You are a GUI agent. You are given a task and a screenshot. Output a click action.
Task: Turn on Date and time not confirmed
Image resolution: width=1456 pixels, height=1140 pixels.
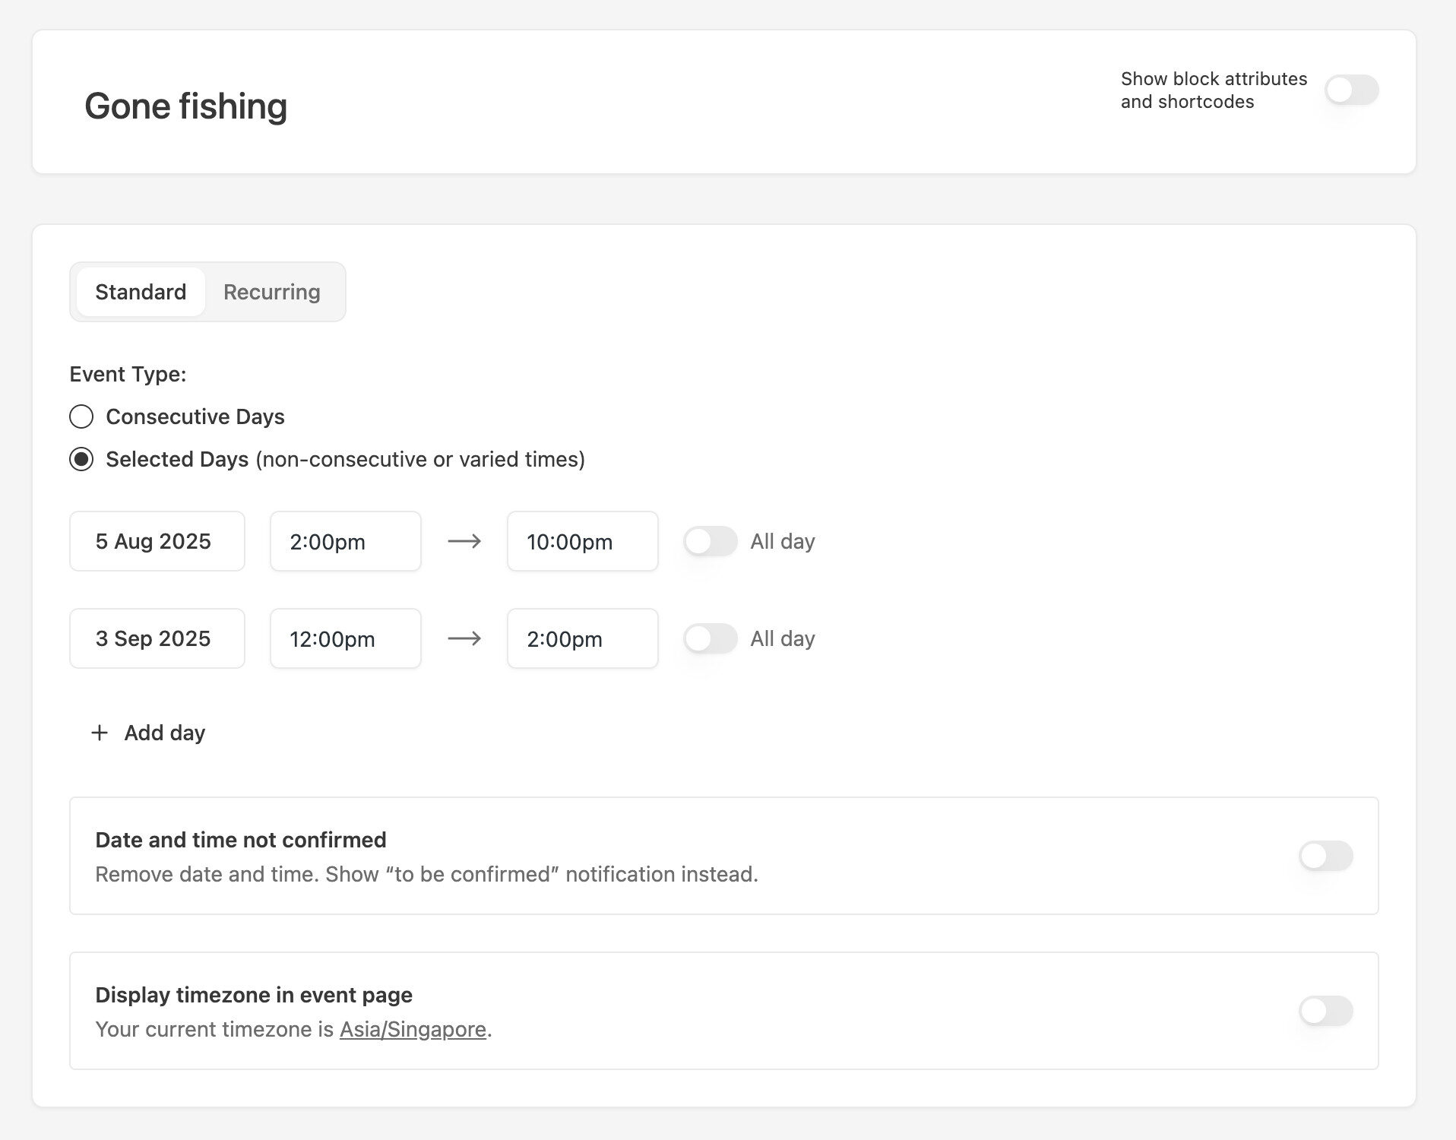point(1325,856)
